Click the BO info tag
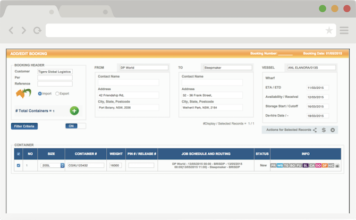This screenshot has width=356, height=220. 292,165
